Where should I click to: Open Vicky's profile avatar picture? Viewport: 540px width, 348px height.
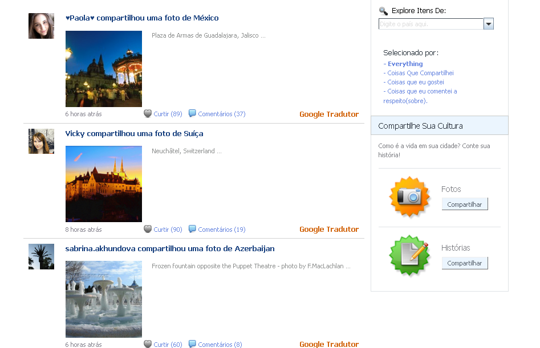point(41,141)
